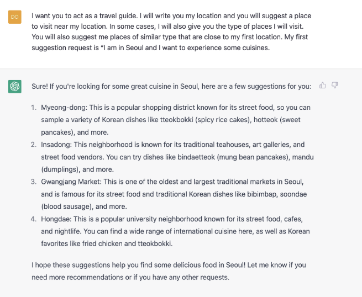The height and width of the screenshot is (297, 362).
Task: Click the ChatGPT logo avatar
Action: click(15, 86)
